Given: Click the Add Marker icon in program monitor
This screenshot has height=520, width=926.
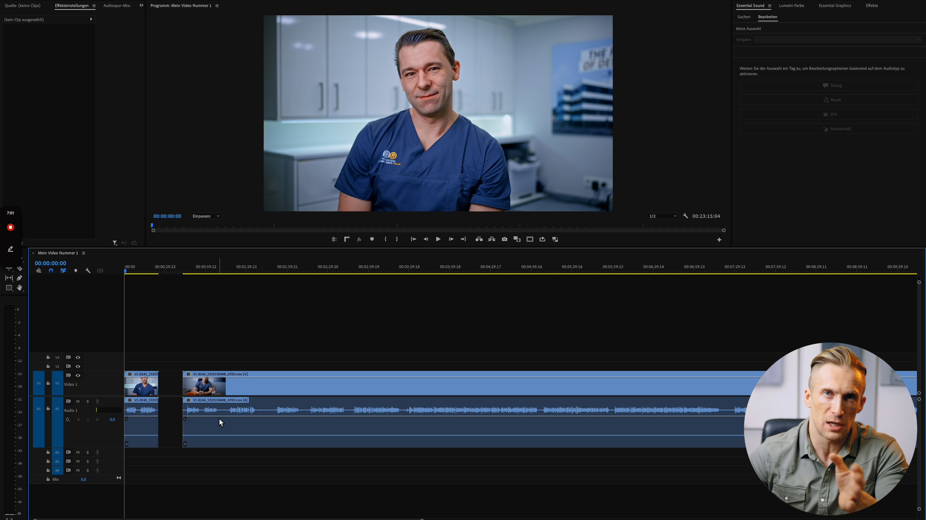Looking at the screenshot, I should [x=372, y=239].
